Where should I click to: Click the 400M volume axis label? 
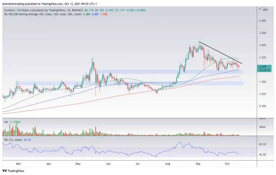tap(262, 127)
